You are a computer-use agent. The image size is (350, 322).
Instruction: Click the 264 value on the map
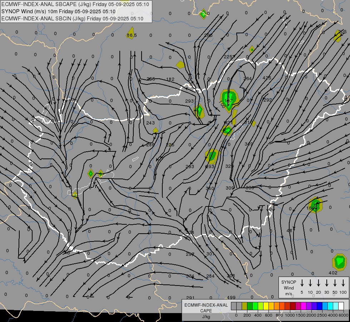pyautogui.click(x=247, y=78)
